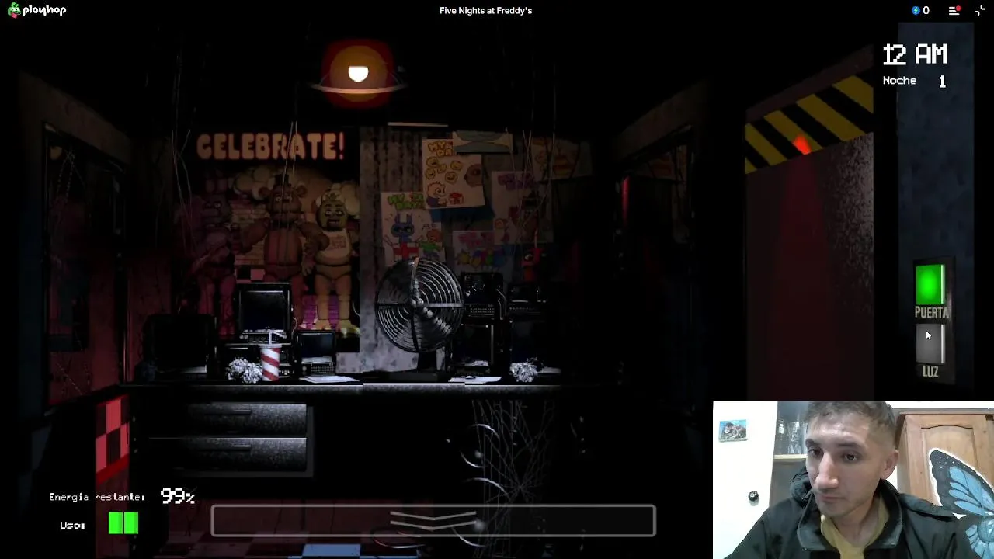Click the 12 AM clock text
The height and width of the screenshot is (559, 994).
pyautogui.click(x=915, y=54)
